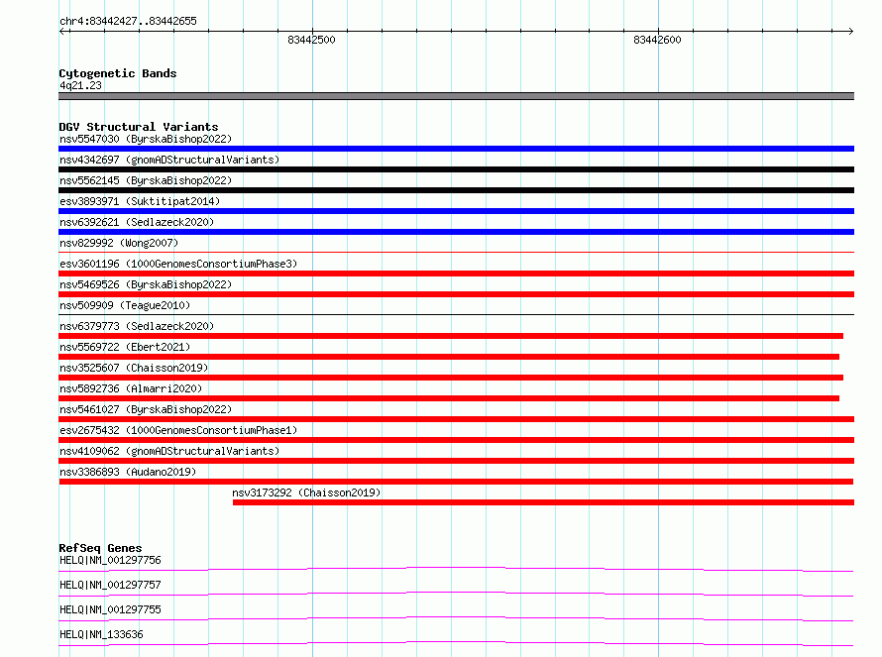Click the blue bar under esv3893971
The image size is (882, 657).
point(456,211)
